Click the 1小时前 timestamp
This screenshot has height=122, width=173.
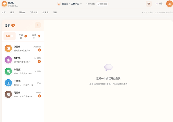pyautogui.click(x=37, y=58)
